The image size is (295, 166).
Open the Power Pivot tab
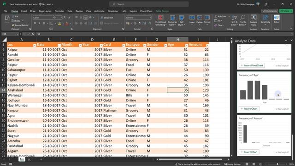tap(146, 11)
